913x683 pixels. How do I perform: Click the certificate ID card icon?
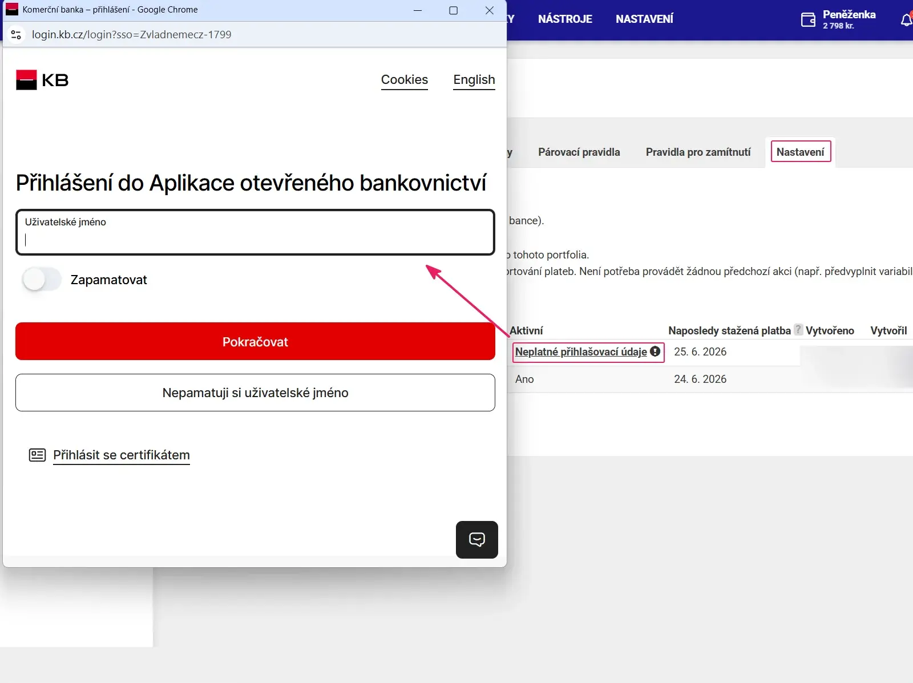click(38, 455)
